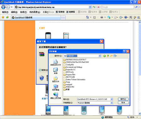
Task: Expand the file name dropdown arrow
Action: [x=112, y=99]
